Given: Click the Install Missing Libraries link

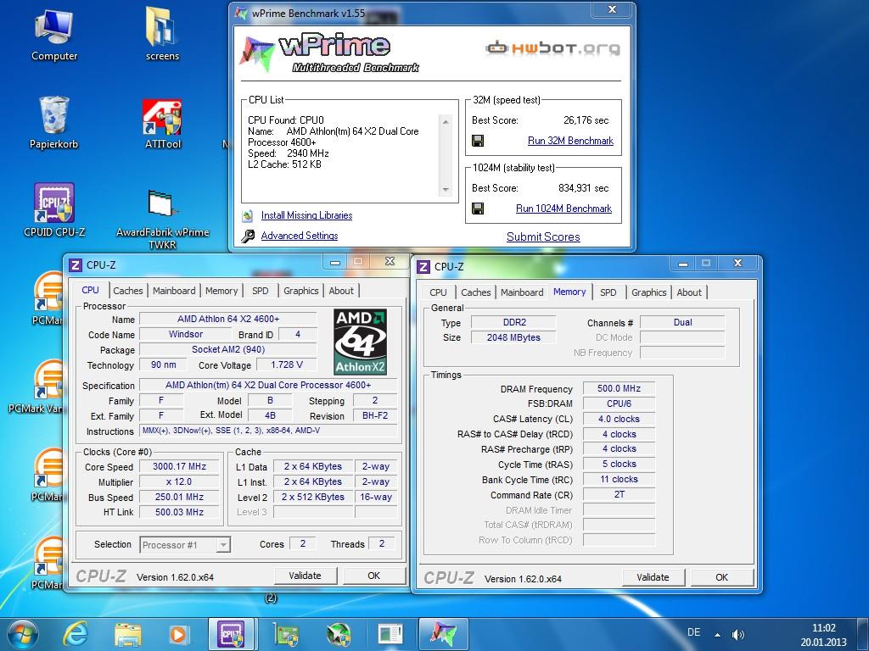Looking at the screenshot, I should tap(306, 215).
